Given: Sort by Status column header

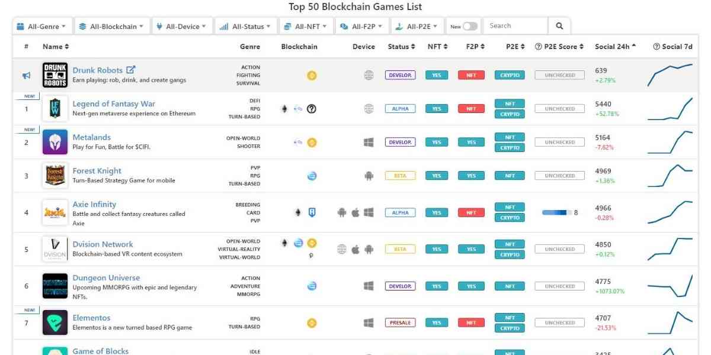Looking at the screenshot, I should 401,47.
